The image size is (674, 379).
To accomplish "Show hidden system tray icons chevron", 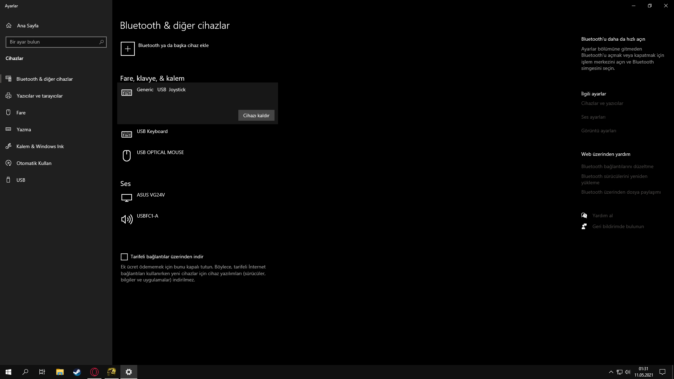I will [x=611, y=372].
